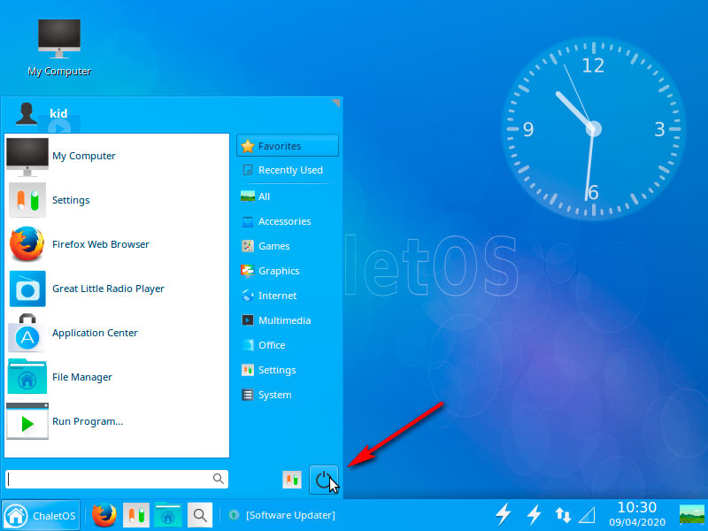The height and width of the screenshot is (531, 708).
Task: Show the Recently Used category
Action: pyautogui.click(x=288, y=170)
